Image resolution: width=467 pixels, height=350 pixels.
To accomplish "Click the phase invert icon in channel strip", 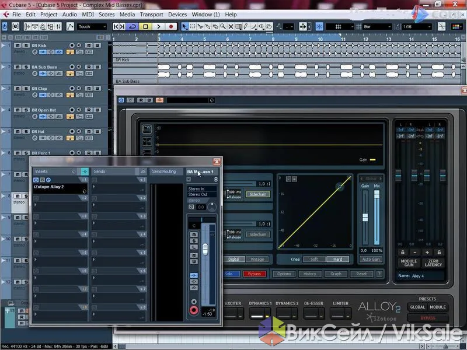I will 191,207.
